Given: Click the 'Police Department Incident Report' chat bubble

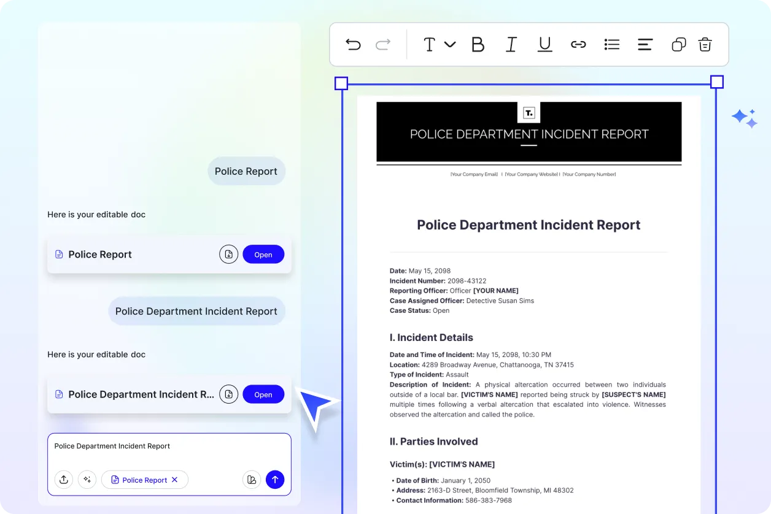Looking at the screenshot, I should (x=196, y=311).
